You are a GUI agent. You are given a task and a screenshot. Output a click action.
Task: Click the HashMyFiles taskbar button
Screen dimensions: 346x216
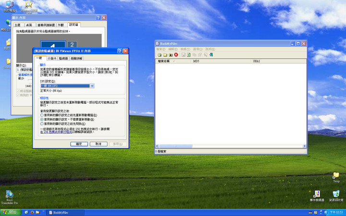[x=66, y=213]
